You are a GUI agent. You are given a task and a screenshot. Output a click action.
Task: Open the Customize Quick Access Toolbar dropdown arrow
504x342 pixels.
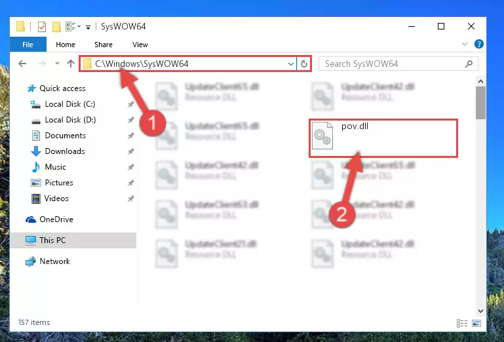88,28
